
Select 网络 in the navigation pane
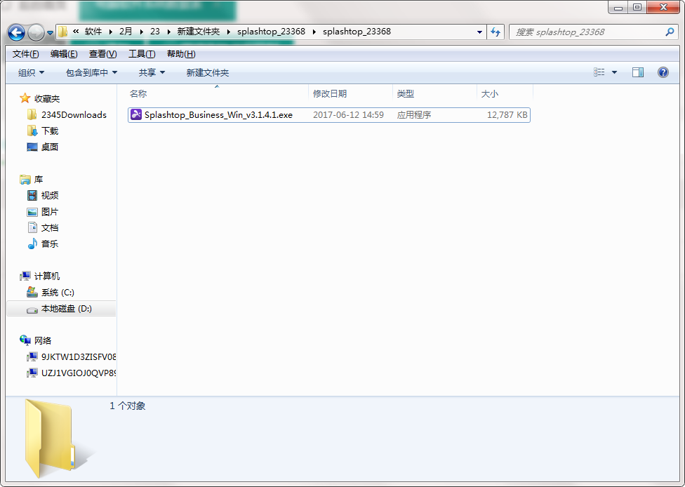(43, 340)
